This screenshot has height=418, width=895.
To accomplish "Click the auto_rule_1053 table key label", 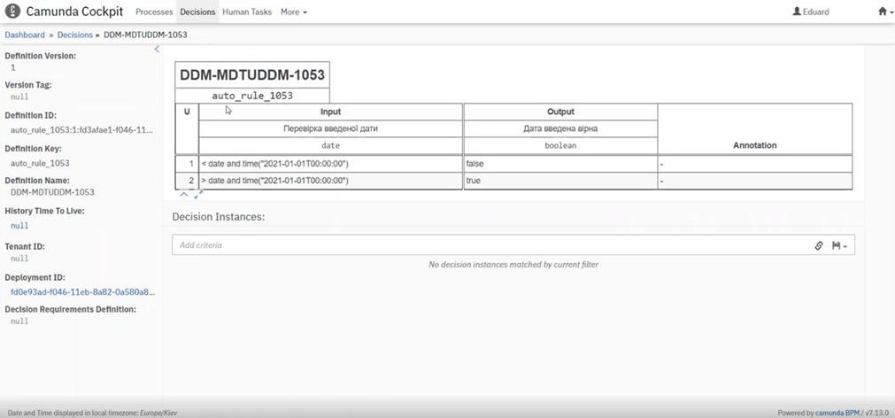I will 252,96.
